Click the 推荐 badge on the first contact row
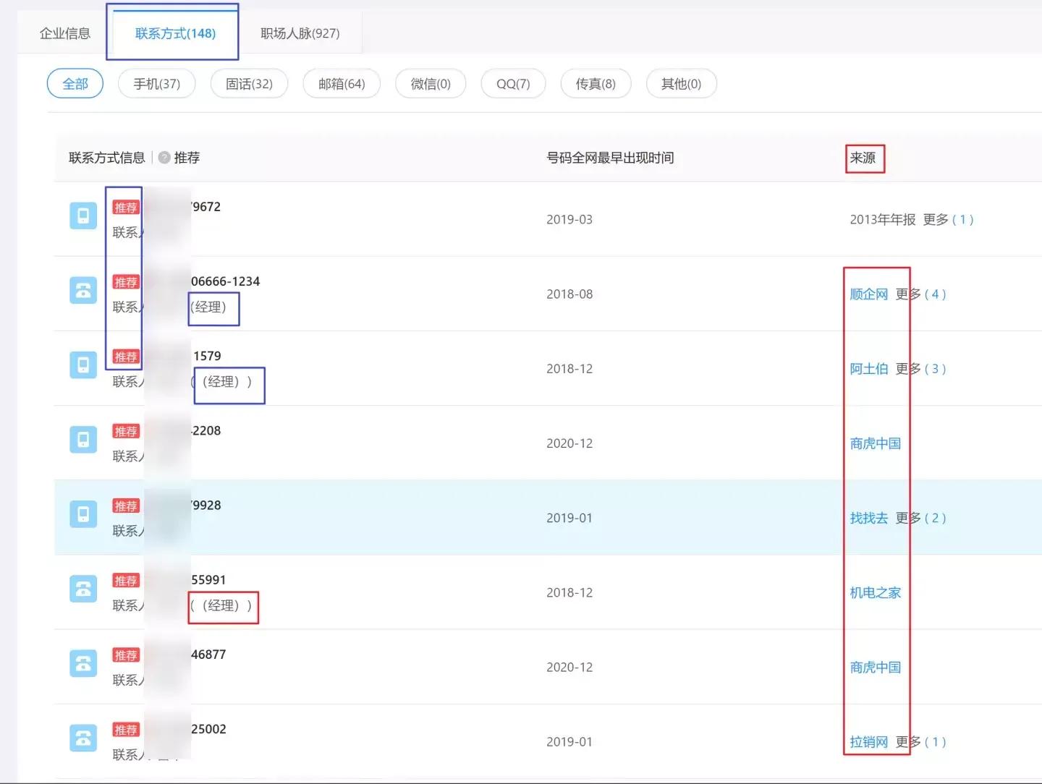This screenshot has height=784, width=1042. pos(126,207)
